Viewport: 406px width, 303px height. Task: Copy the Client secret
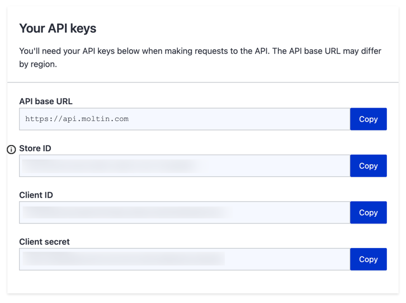point(368,259)
